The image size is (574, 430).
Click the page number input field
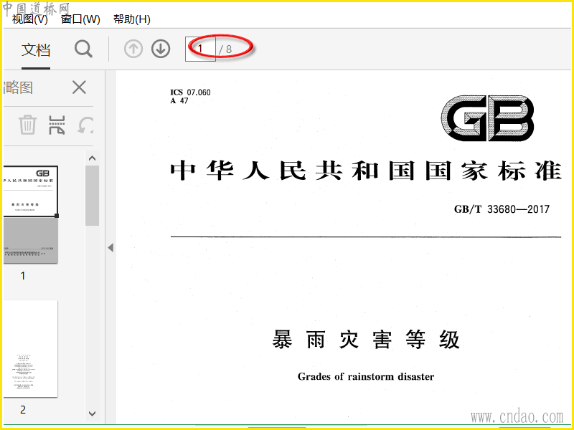coord(200,49)
